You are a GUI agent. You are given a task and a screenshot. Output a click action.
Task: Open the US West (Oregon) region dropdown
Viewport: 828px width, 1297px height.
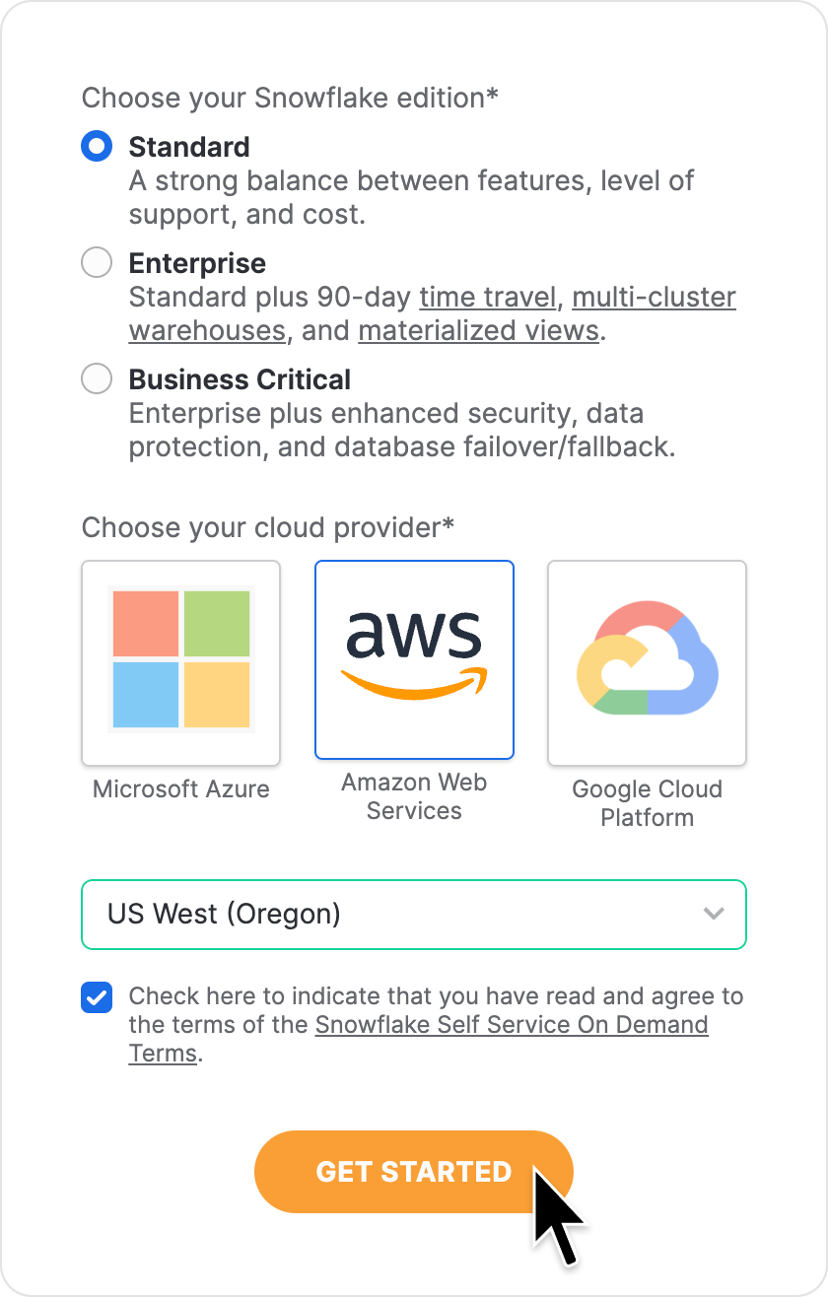(x=414, y=915)
